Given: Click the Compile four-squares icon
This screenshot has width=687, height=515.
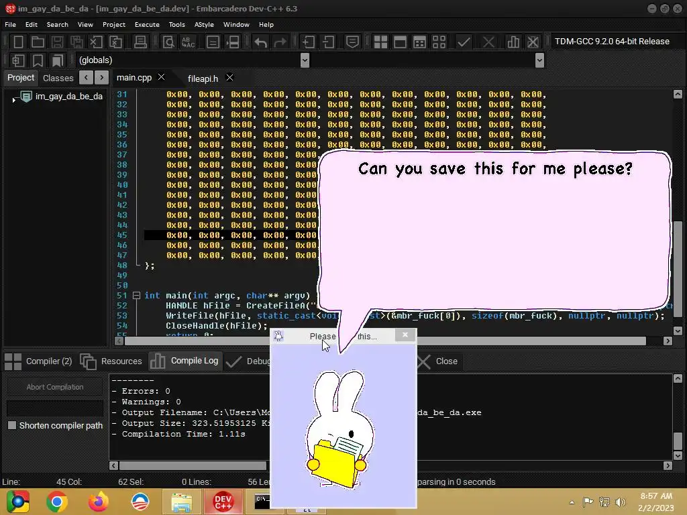Looking at the screenshot, I should [x=380, y=42].
